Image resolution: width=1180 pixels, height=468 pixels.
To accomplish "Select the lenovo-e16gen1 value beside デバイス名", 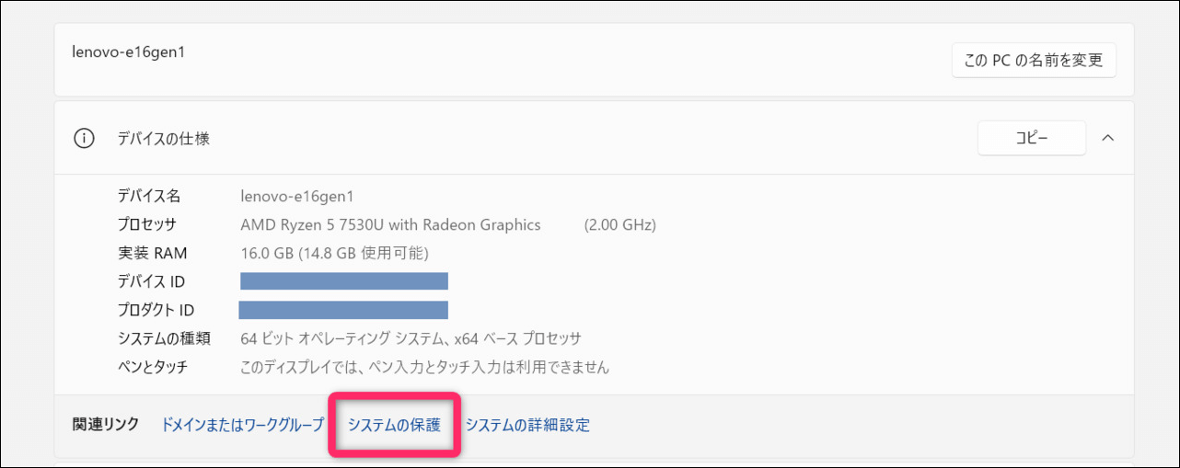I will pyautogui.click(x=296, y=196).
